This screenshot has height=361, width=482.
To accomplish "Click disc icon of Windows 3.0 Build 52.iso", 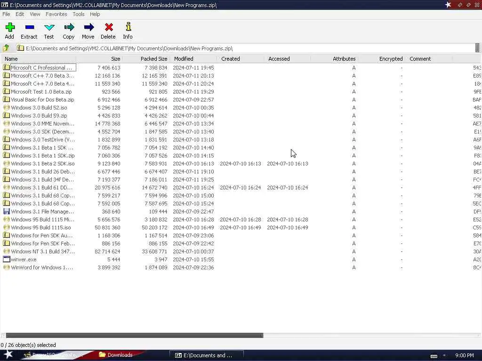I will point(6,108).
